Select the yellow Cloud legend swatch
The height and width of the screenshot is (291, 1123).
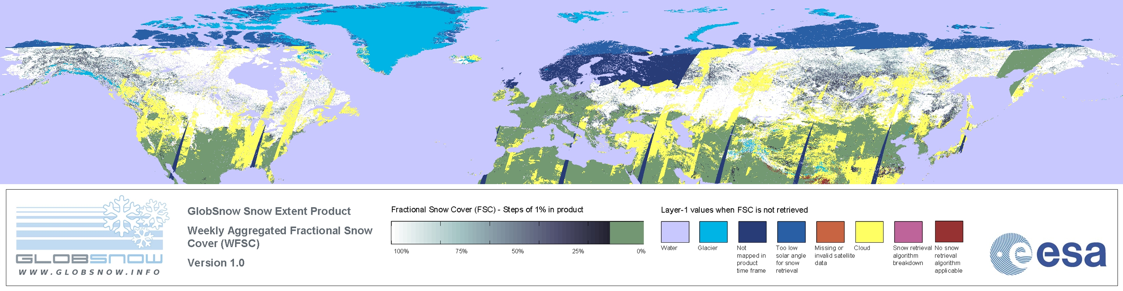(869, 232)
